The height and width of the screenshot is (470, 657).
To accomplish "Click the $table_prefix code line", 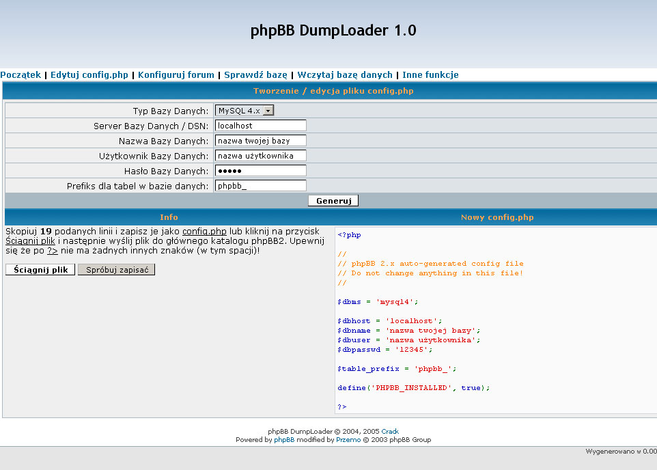I will (397, 369).
